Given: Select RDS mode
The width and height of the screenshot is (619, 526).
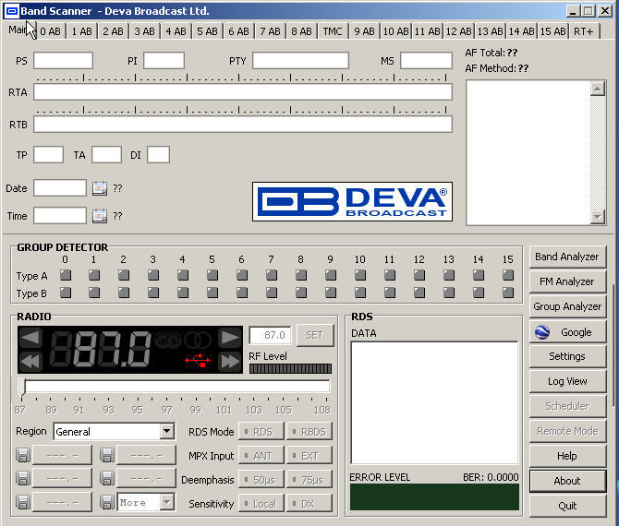Looking at the screenshot, I should tap(261, 432).
